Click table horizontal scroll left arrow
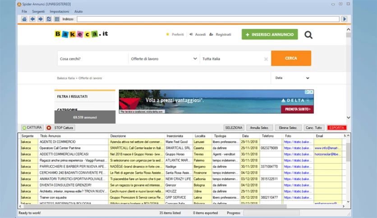This screenshot has width=377, height=218. tap(20, 206)
